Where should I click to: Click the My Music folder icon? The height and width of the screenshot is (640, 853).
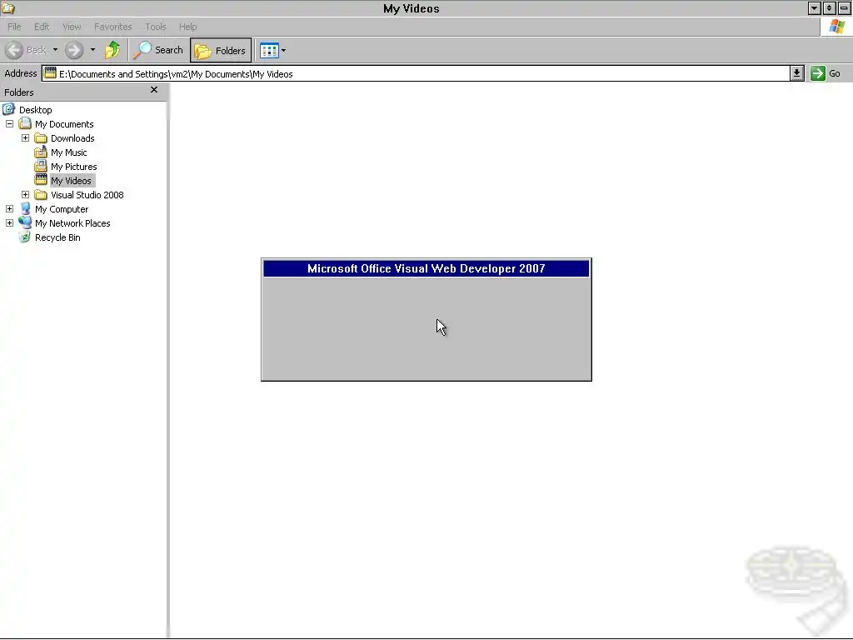[x=41, y=152]
